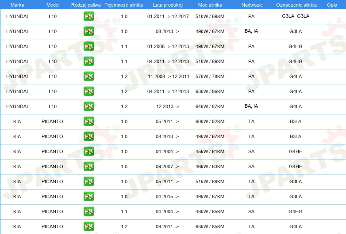Click the 1.1 capacity cell in the 48kW / 65KM row
Viewport: 346px width, 234px height.
coord(124,211)
